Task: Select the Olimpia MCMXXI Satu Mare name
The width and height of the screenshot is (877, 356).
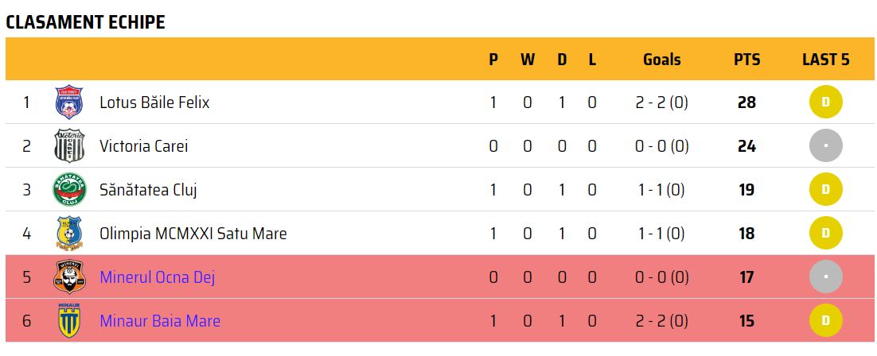Action: [x=193, y=234]
